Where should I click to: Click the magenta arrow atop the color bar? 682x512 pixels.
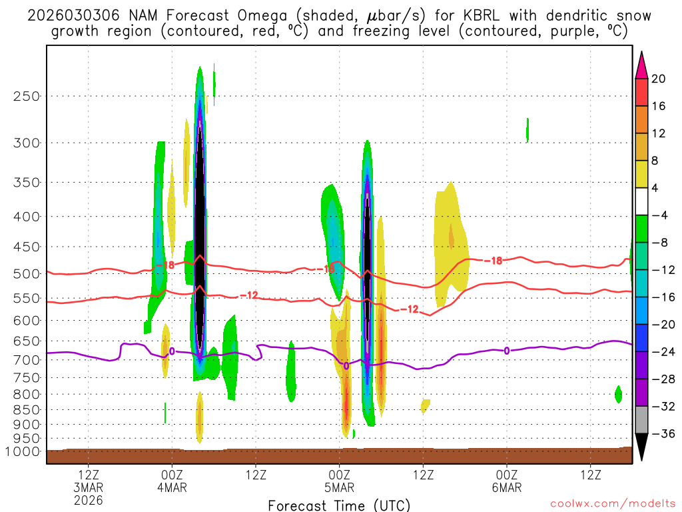point(641,64)
